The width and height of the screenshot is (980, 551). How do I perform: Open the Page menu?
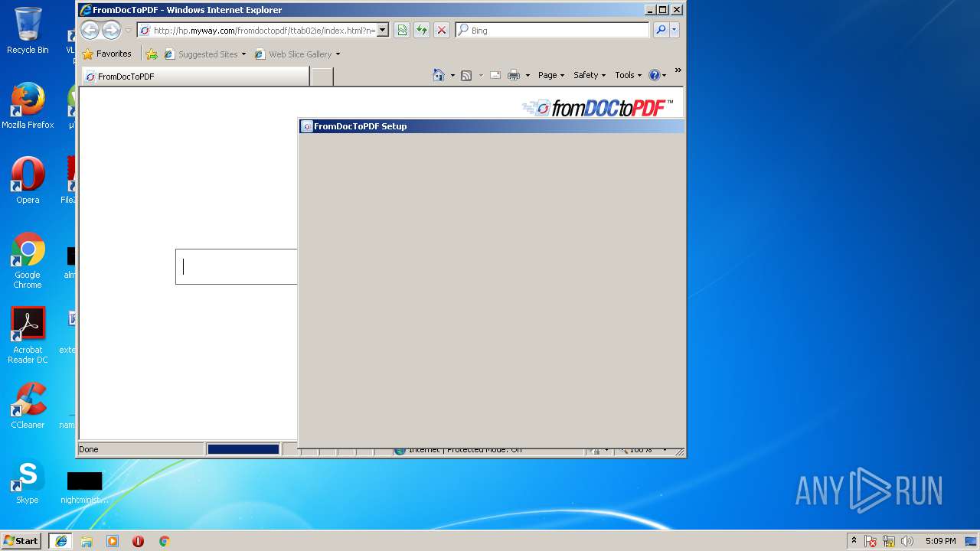pos(551,75)
